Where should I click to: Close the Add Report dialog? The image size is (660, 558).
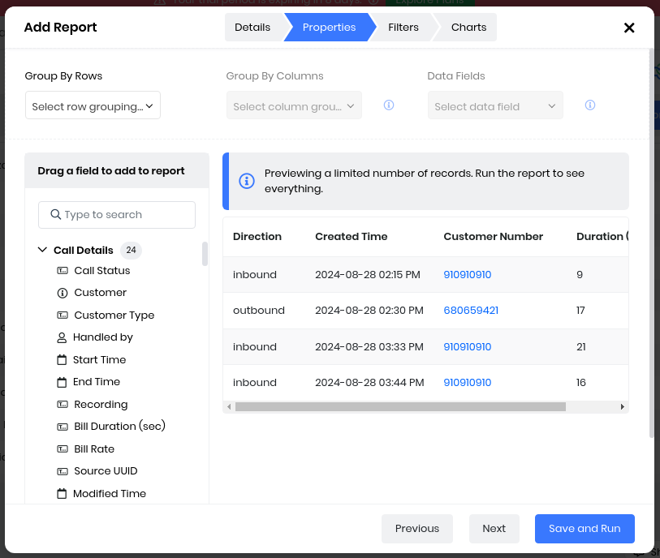click(x=629, y=28)
